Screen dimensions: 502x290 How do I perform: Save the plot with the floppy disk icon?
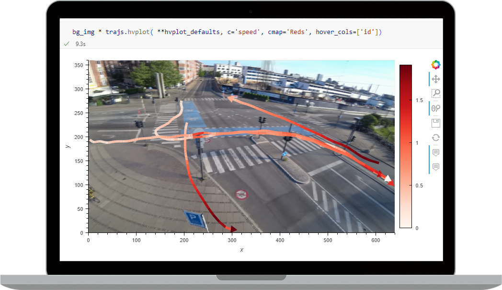pyautogui.click(x=435, y=123)
